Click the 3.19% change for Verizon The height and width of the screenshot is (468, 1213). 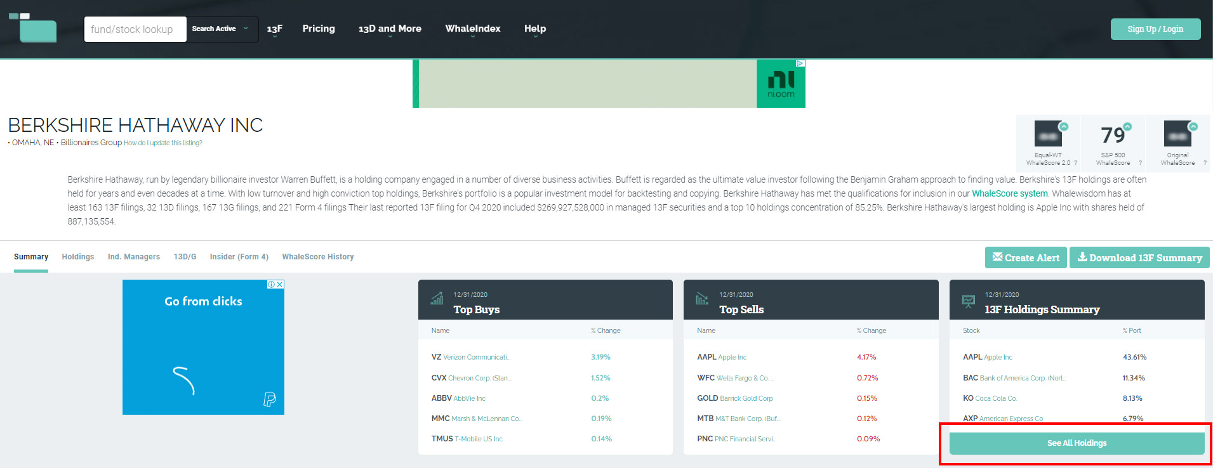pyautogui.click(x=600, y=357)
